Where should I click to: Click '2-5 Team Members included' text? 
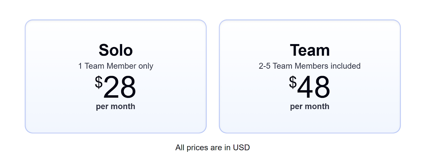click(x=310, y=66)
